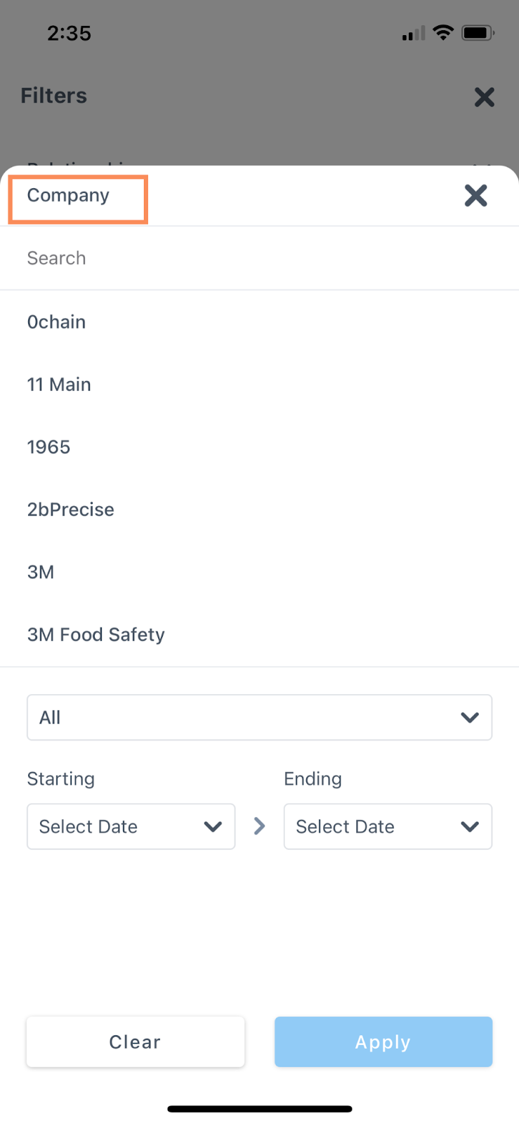Viewport: 519px width, 1123px height.
Task: Choose 11 Main company
Action: tap(59, 385)
